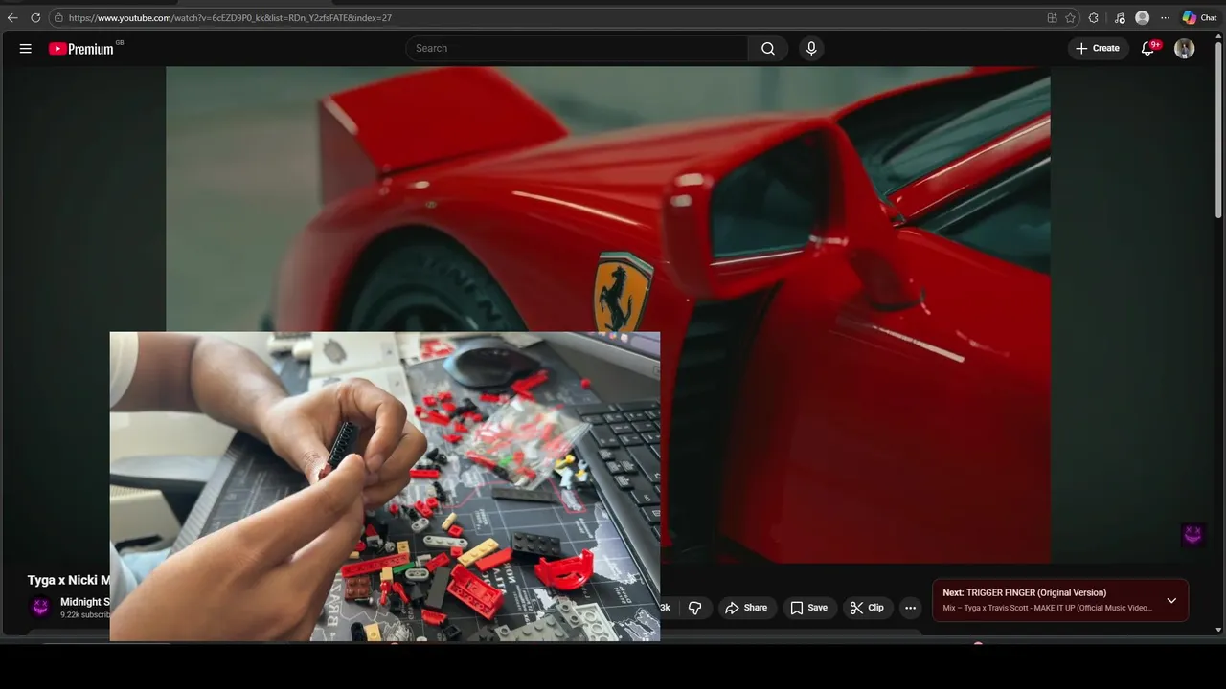Image resolution: width=1226 pixels, height=689 pixels.
Task: Open the browser extensions puzzle icon
Action: 1094,18
